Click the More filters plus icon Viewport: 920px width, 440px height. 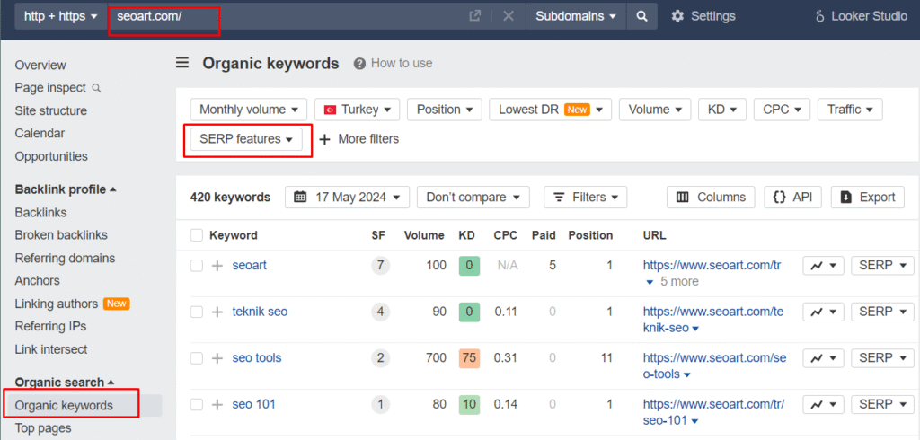[x=324, y=139]
